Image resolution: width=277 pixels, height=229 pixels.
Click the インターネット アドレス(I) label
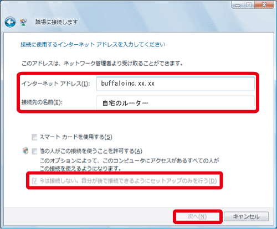pyautogui.click(x=55, y=84)
